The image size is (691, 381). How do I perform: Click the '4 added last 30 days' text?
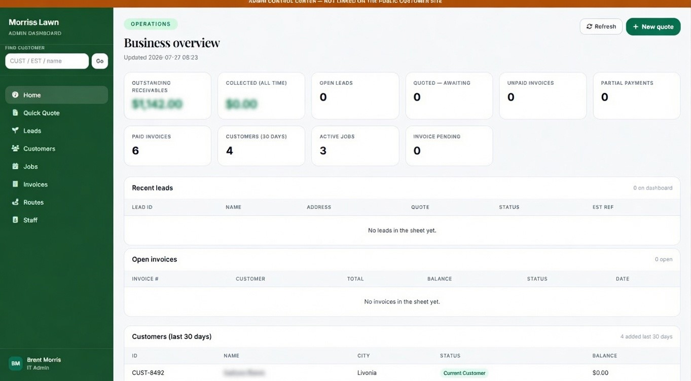[x=646, y=336]
